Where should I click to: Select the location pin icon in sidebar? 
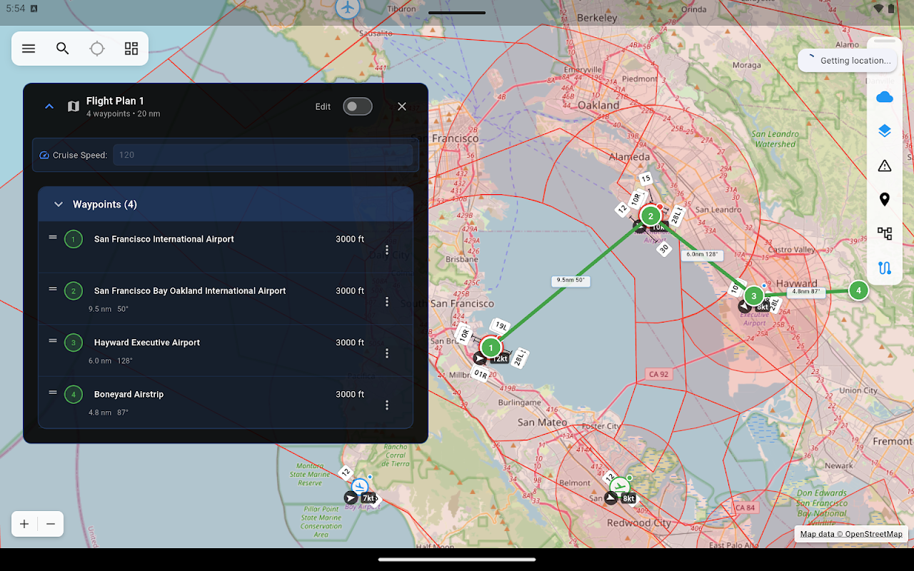pyautogui.click(x=885, y=199)
